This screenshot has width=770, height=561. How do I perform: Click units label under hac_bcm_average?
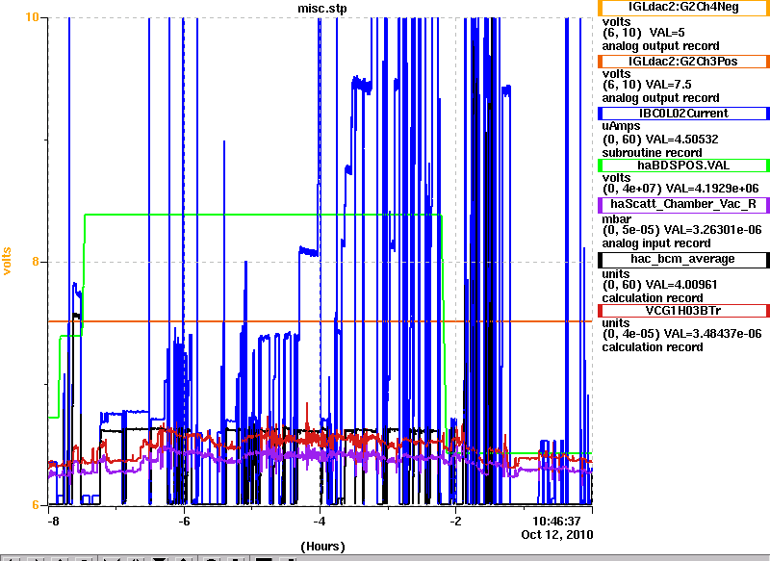pos(616,274)
